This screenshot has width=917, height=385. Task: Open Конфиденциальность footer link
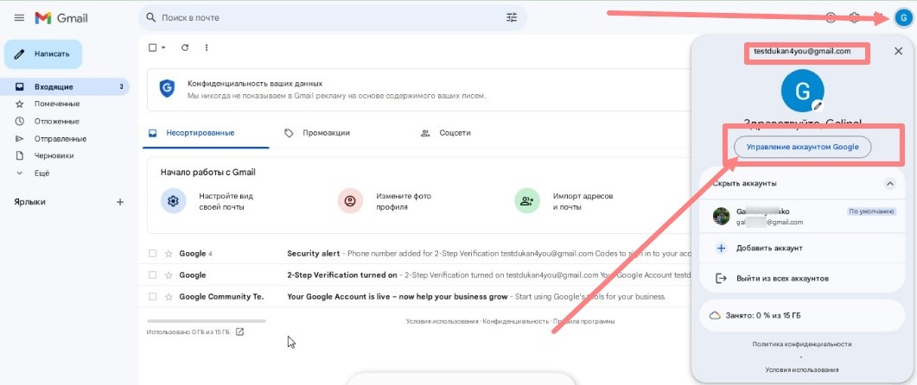point(516,322)
